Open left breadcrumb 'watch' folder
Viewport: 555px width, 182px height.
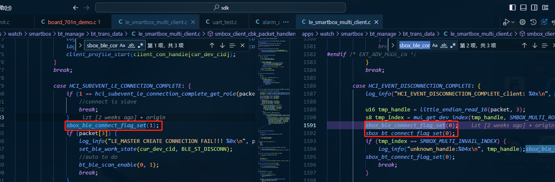[14, 34]
